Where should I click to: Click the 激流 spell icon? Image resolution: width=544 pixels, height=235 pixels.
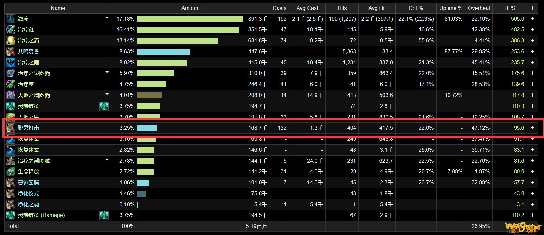coord(11,19)
